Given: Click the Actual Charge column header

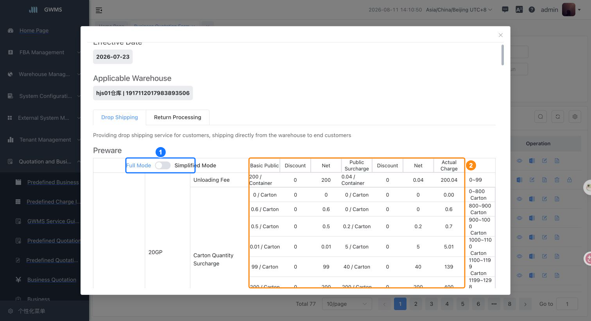Looking at the screenshot, I should pyautogui.click(x=449, y=165).
